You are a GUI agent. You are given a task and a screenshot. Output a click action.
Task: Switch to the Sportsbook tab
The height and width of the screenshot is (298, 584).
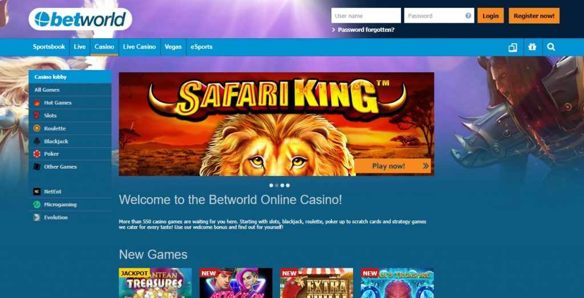click(49, 47)
